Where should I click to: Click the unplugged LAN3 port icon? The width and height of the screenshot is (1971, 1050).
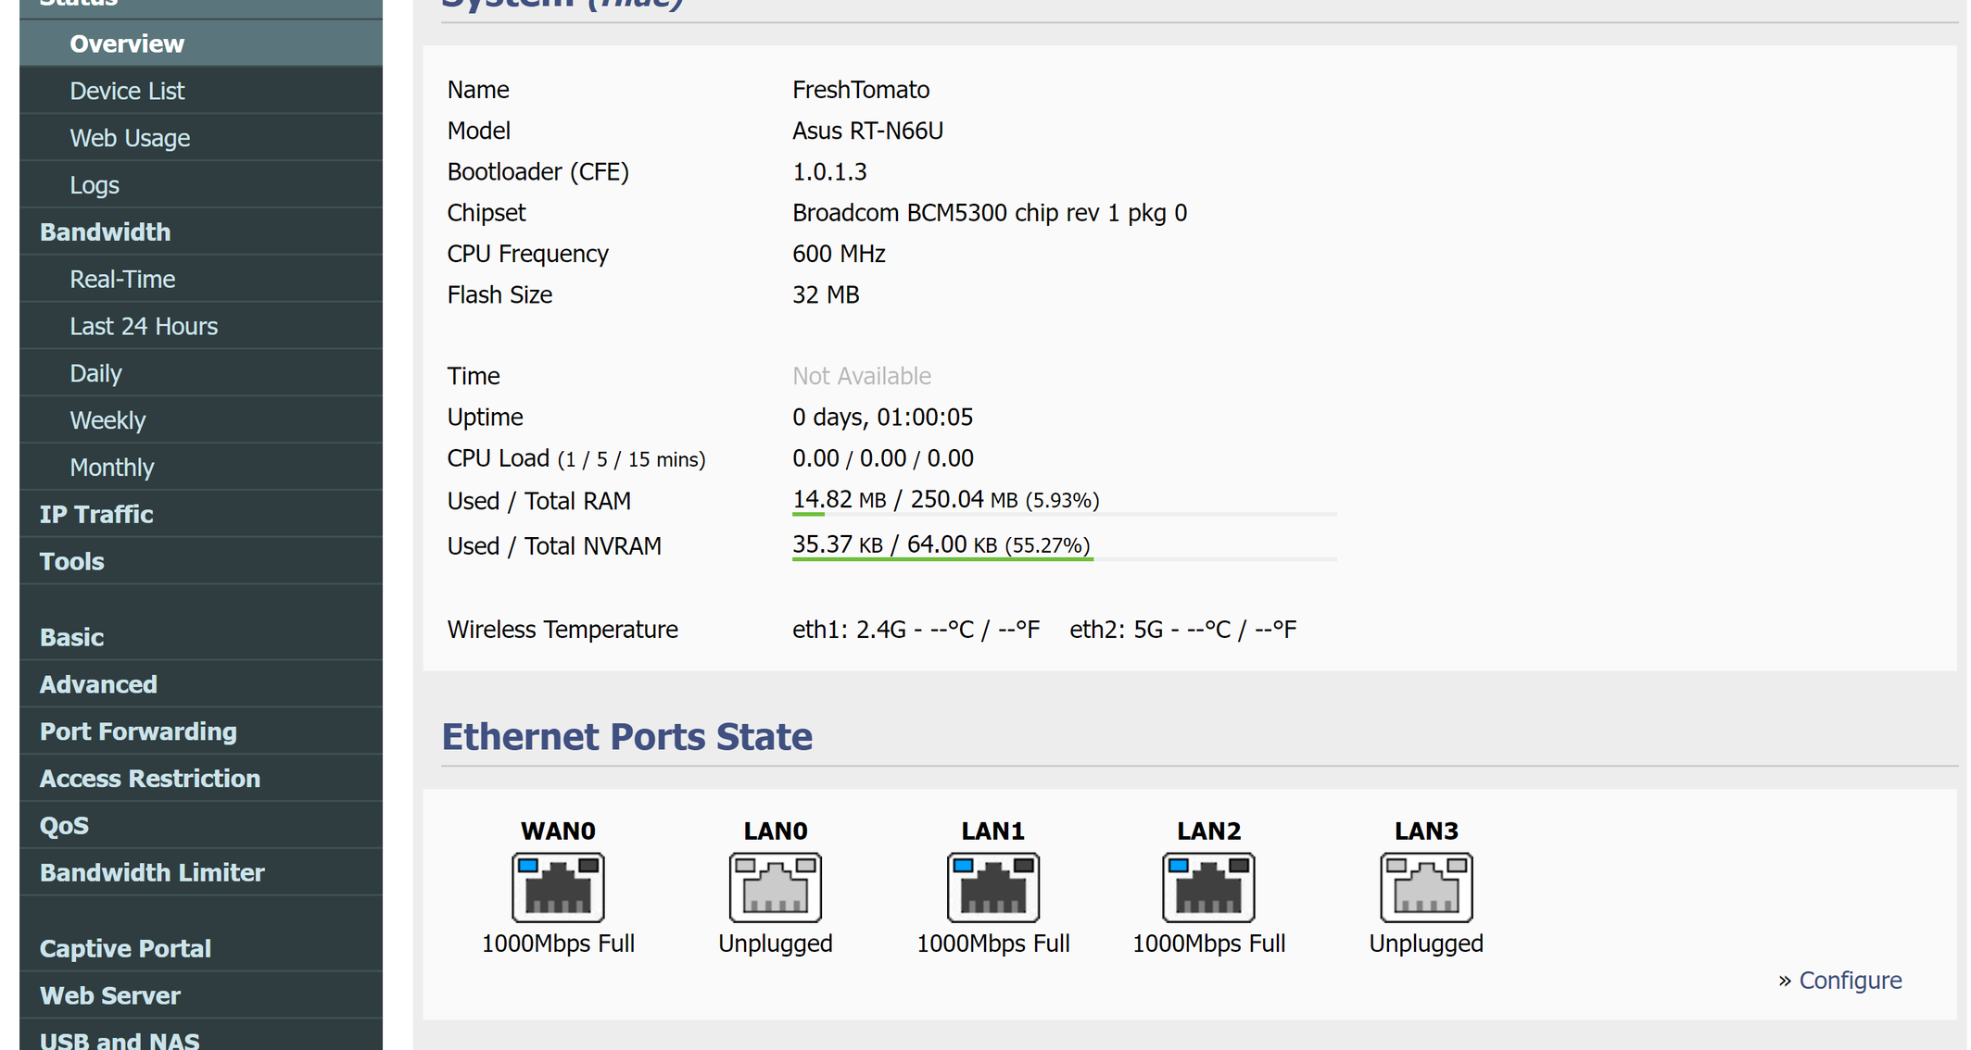coord(1425,887)
